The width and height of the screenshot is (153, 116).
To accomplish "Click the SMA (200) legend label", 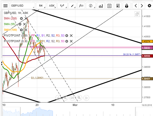I will (10, 18).
